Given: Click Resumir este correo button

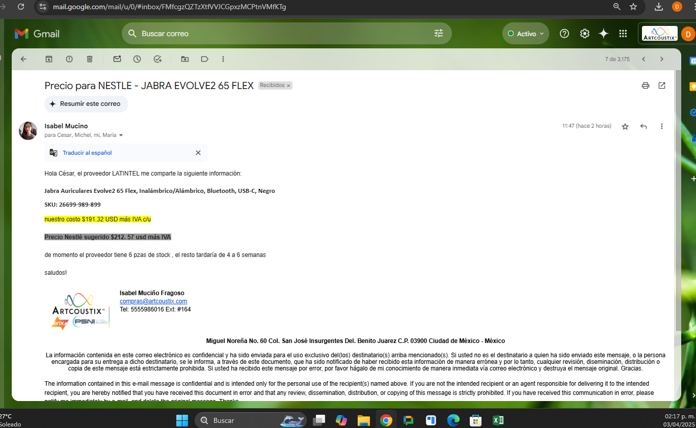Looking at the screenshot, I should coord(86,104).
